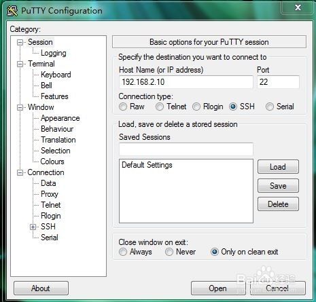This screenshot has width=316, height=302.
Task: Set close window on exit to Never
Action: [x=169, y=252]
